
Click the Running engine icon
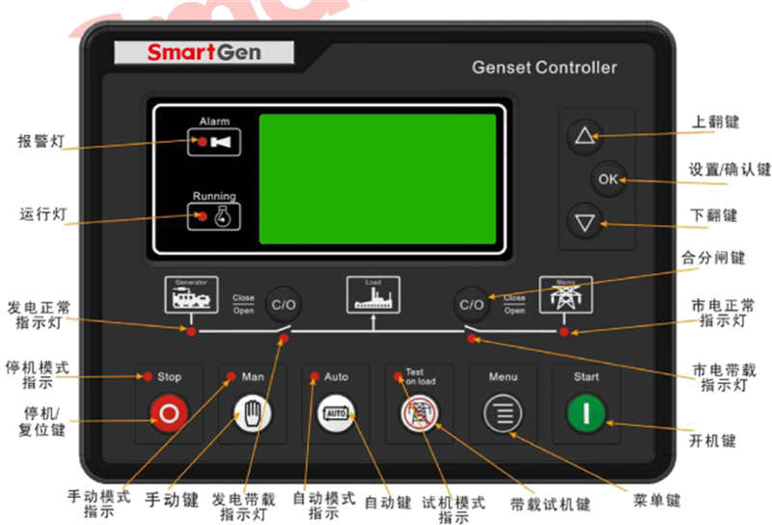coord(223,216)
